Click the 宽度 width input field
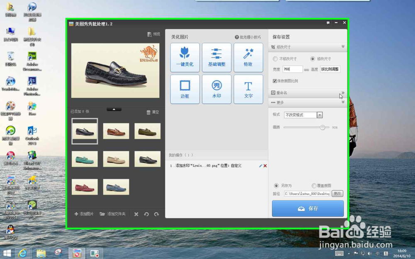Screen dimensions: 415x259 (293, 69)
